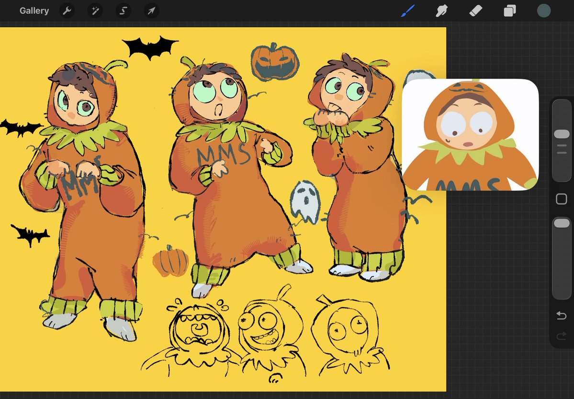
Task: Open the Gallery view
Action: click(34, 11)
